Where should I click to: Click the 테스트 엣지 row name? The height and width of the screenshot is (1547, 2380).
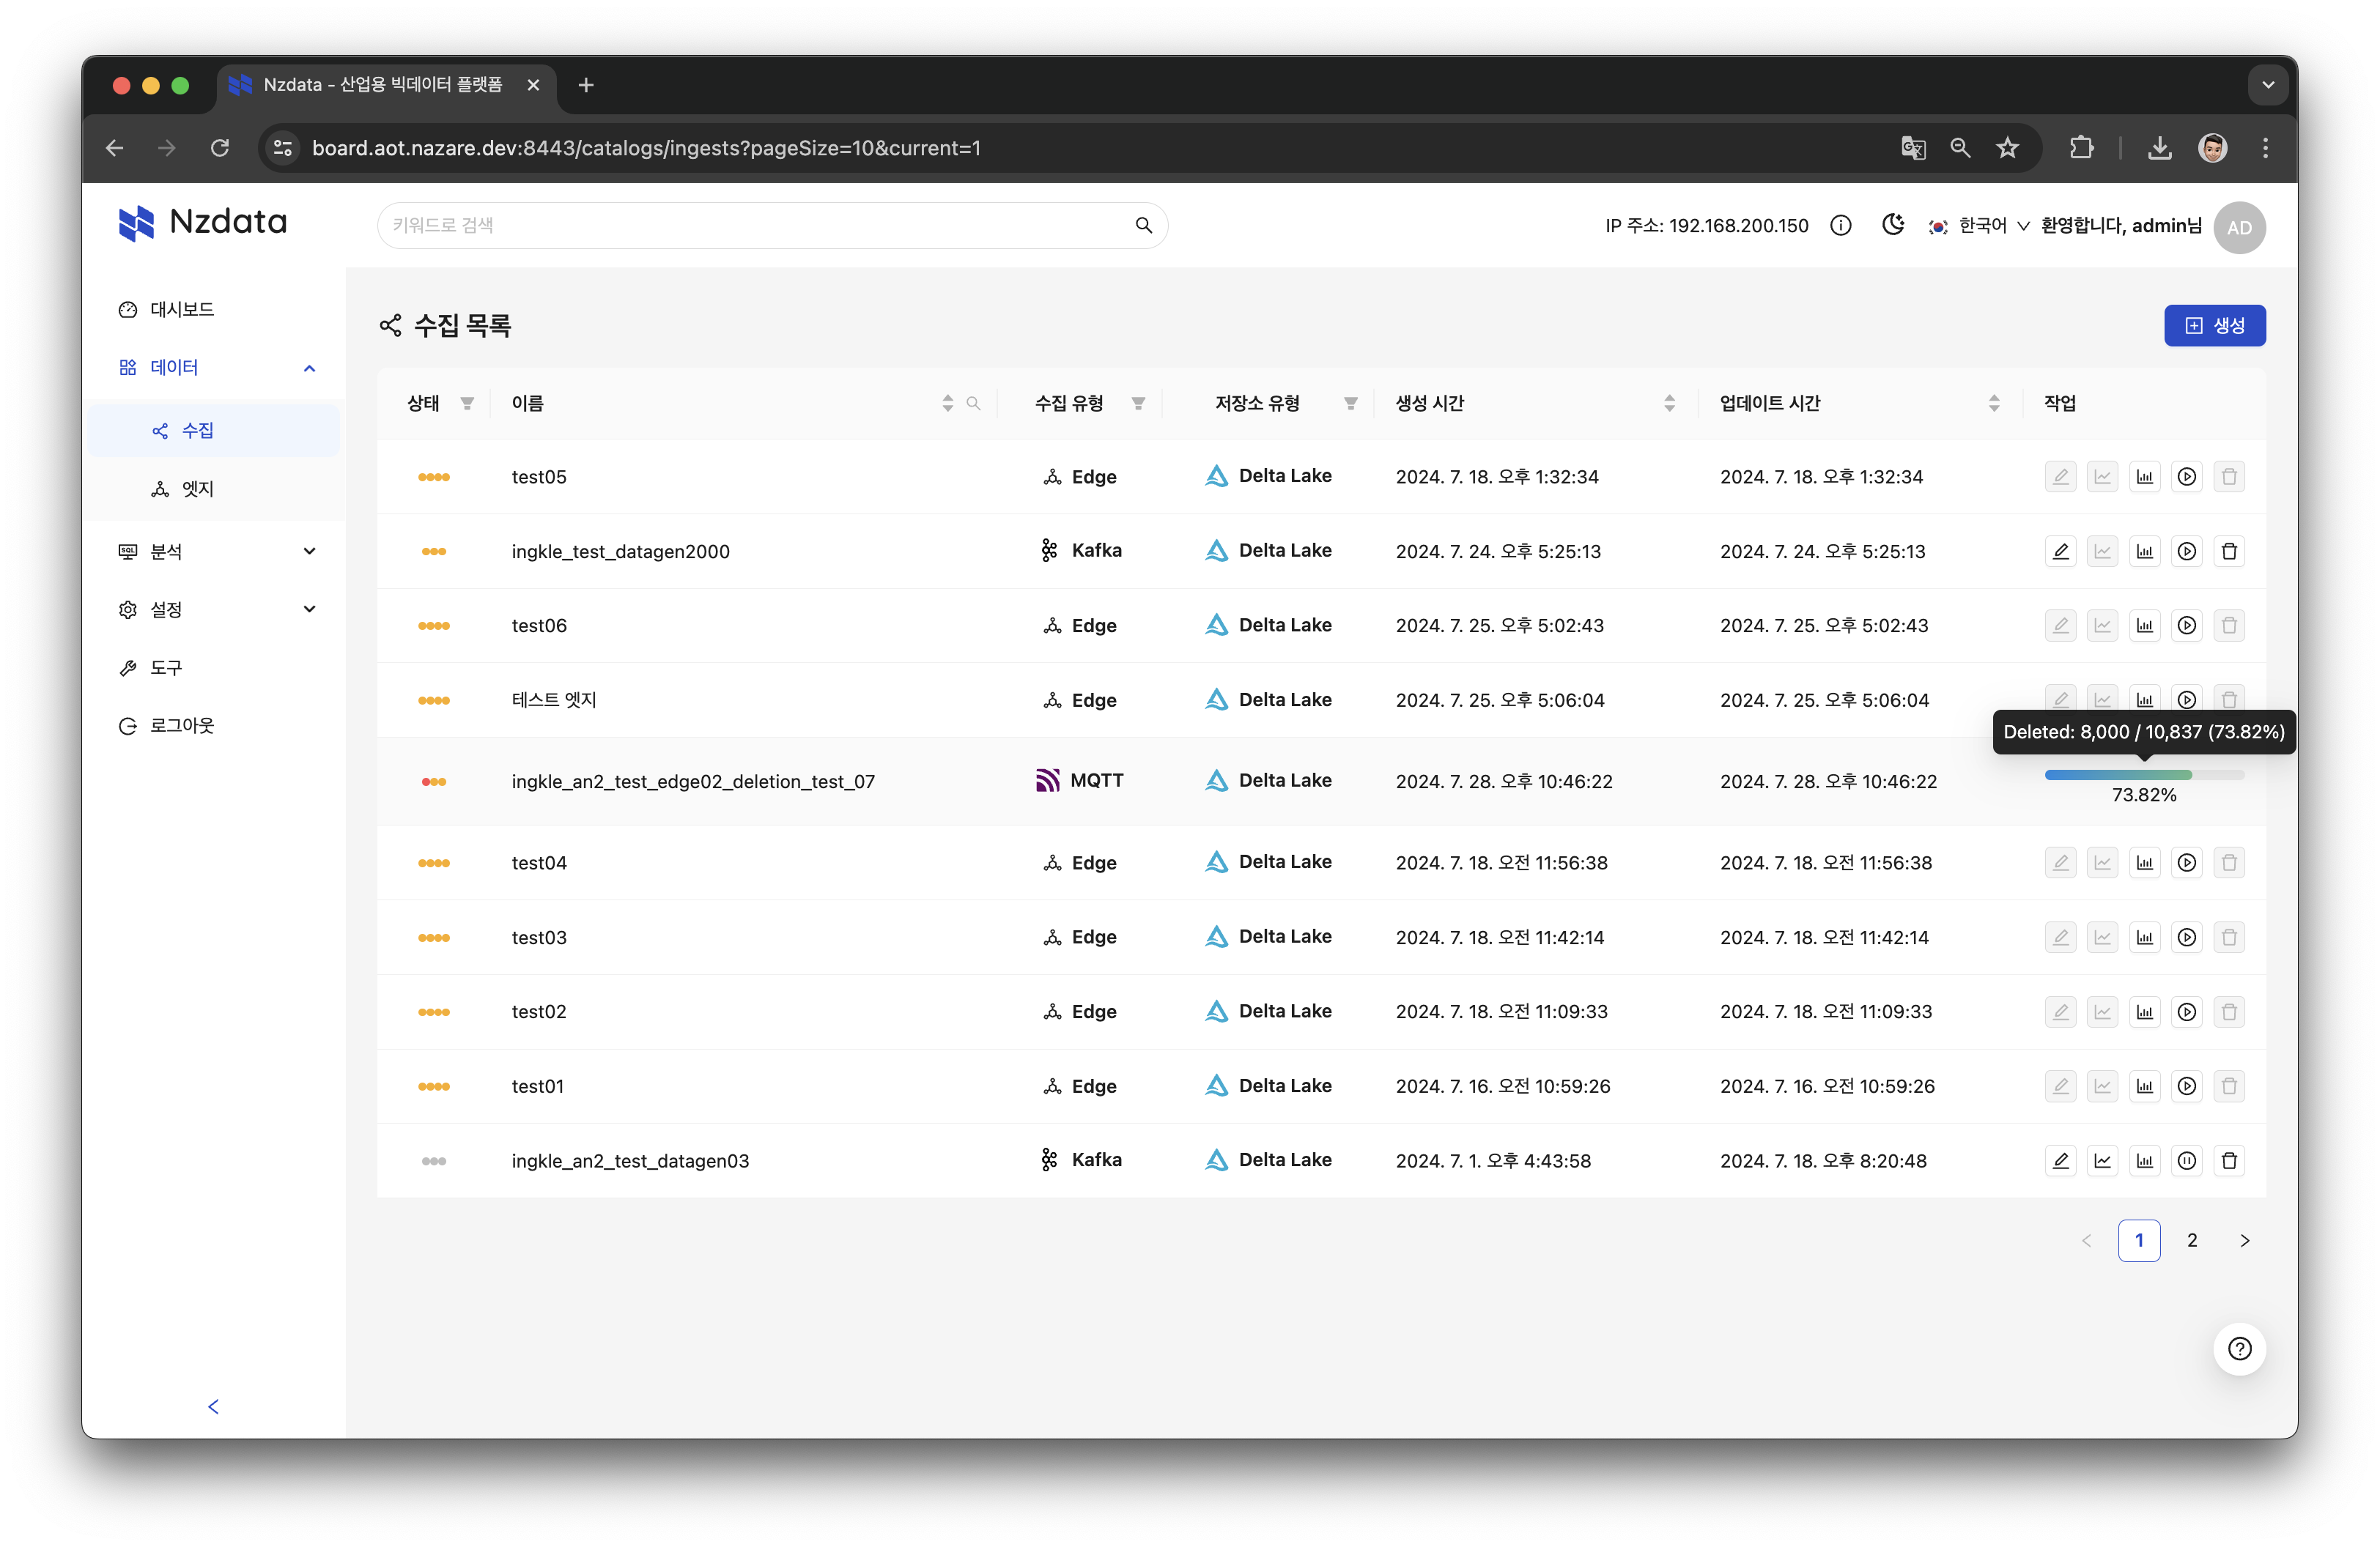coord(554,700)
